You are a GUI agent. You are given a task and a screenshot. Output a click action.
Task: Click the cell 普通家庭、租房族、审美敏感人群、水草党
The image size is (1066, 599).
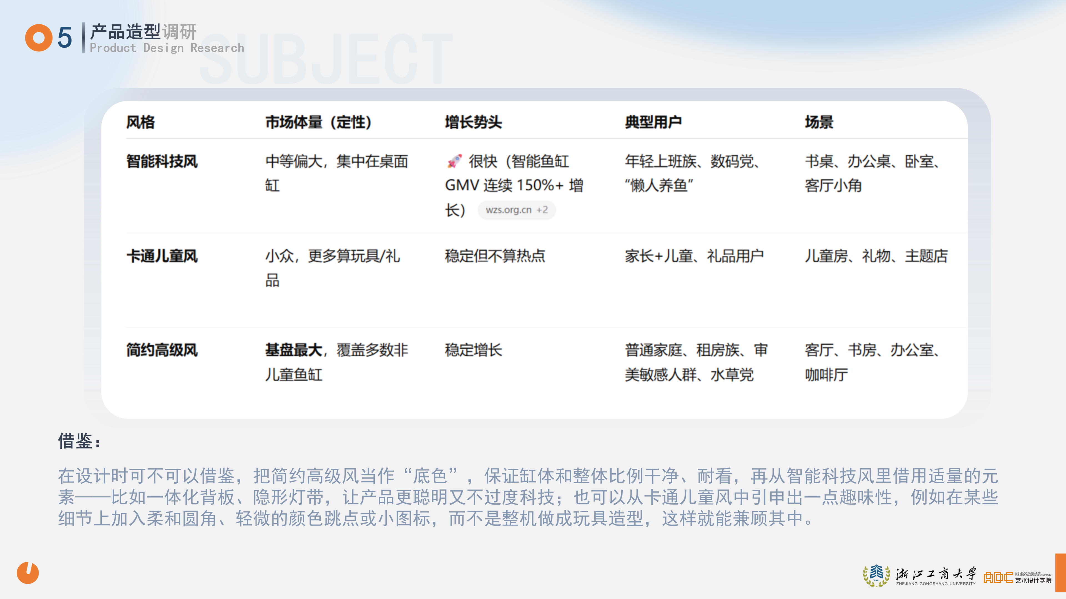(x=696, y=362)
